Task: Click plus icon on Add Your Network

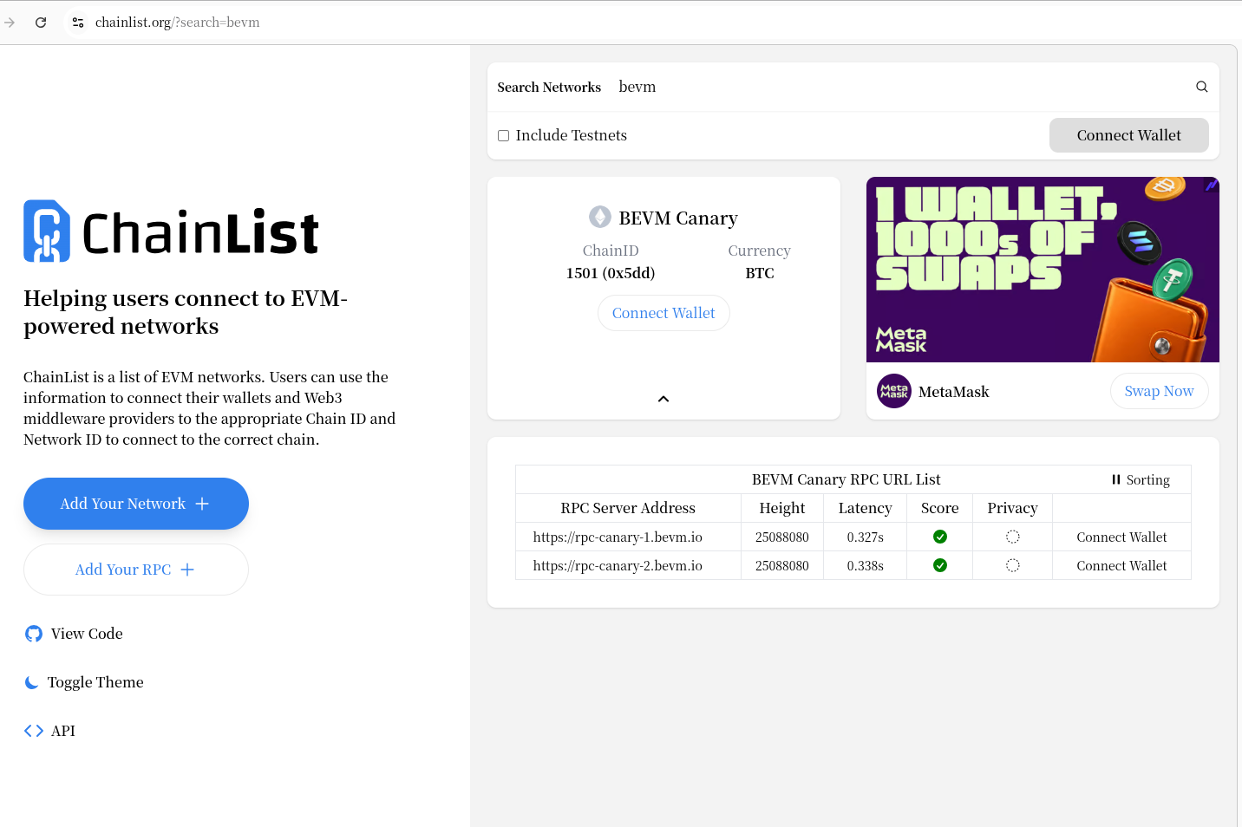Action: point(202,504)
